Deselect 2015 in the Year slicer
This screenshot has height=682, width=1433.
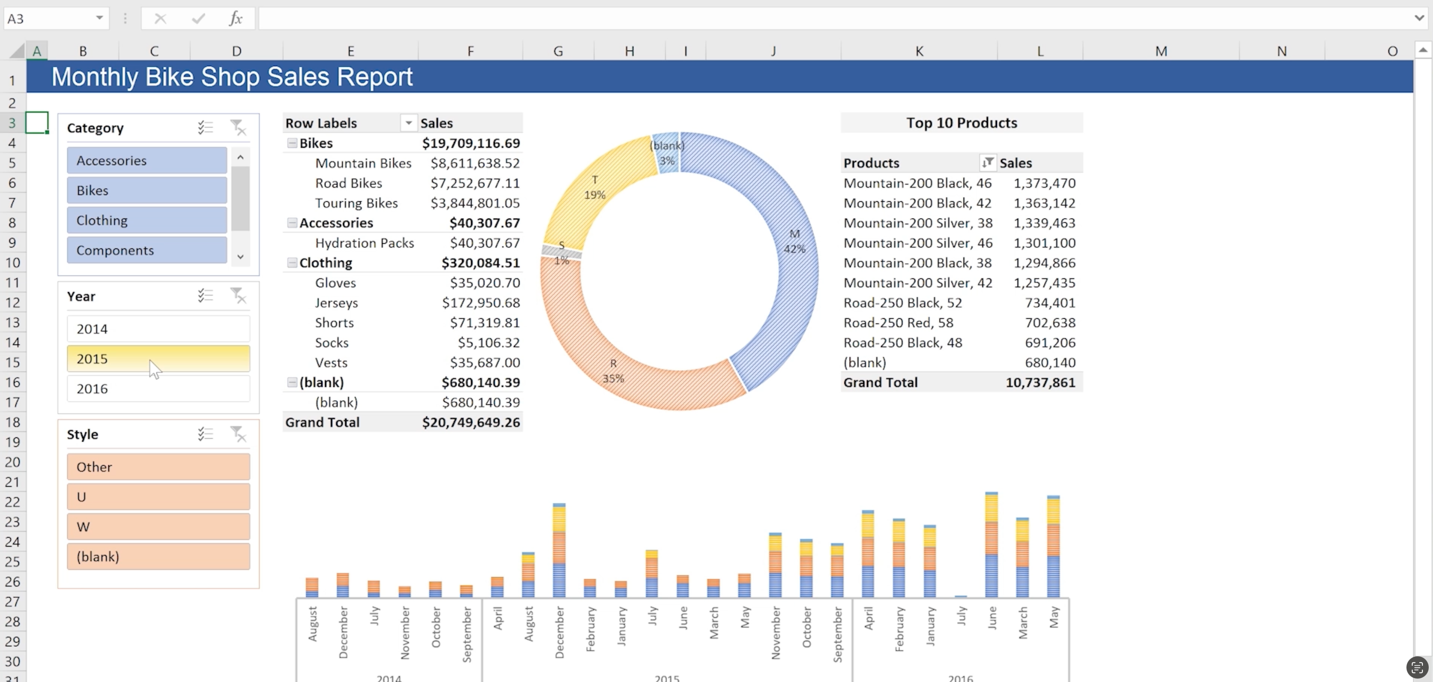(158, 358)
